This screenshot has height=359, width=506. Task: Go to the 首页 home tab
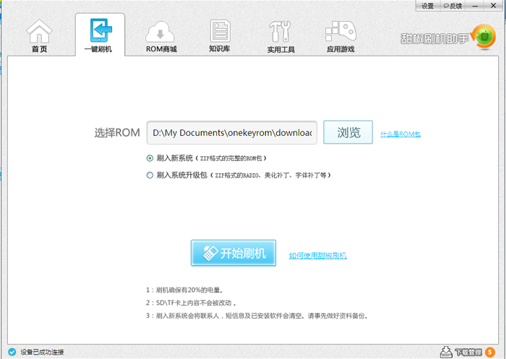click(x=39, y=36)
